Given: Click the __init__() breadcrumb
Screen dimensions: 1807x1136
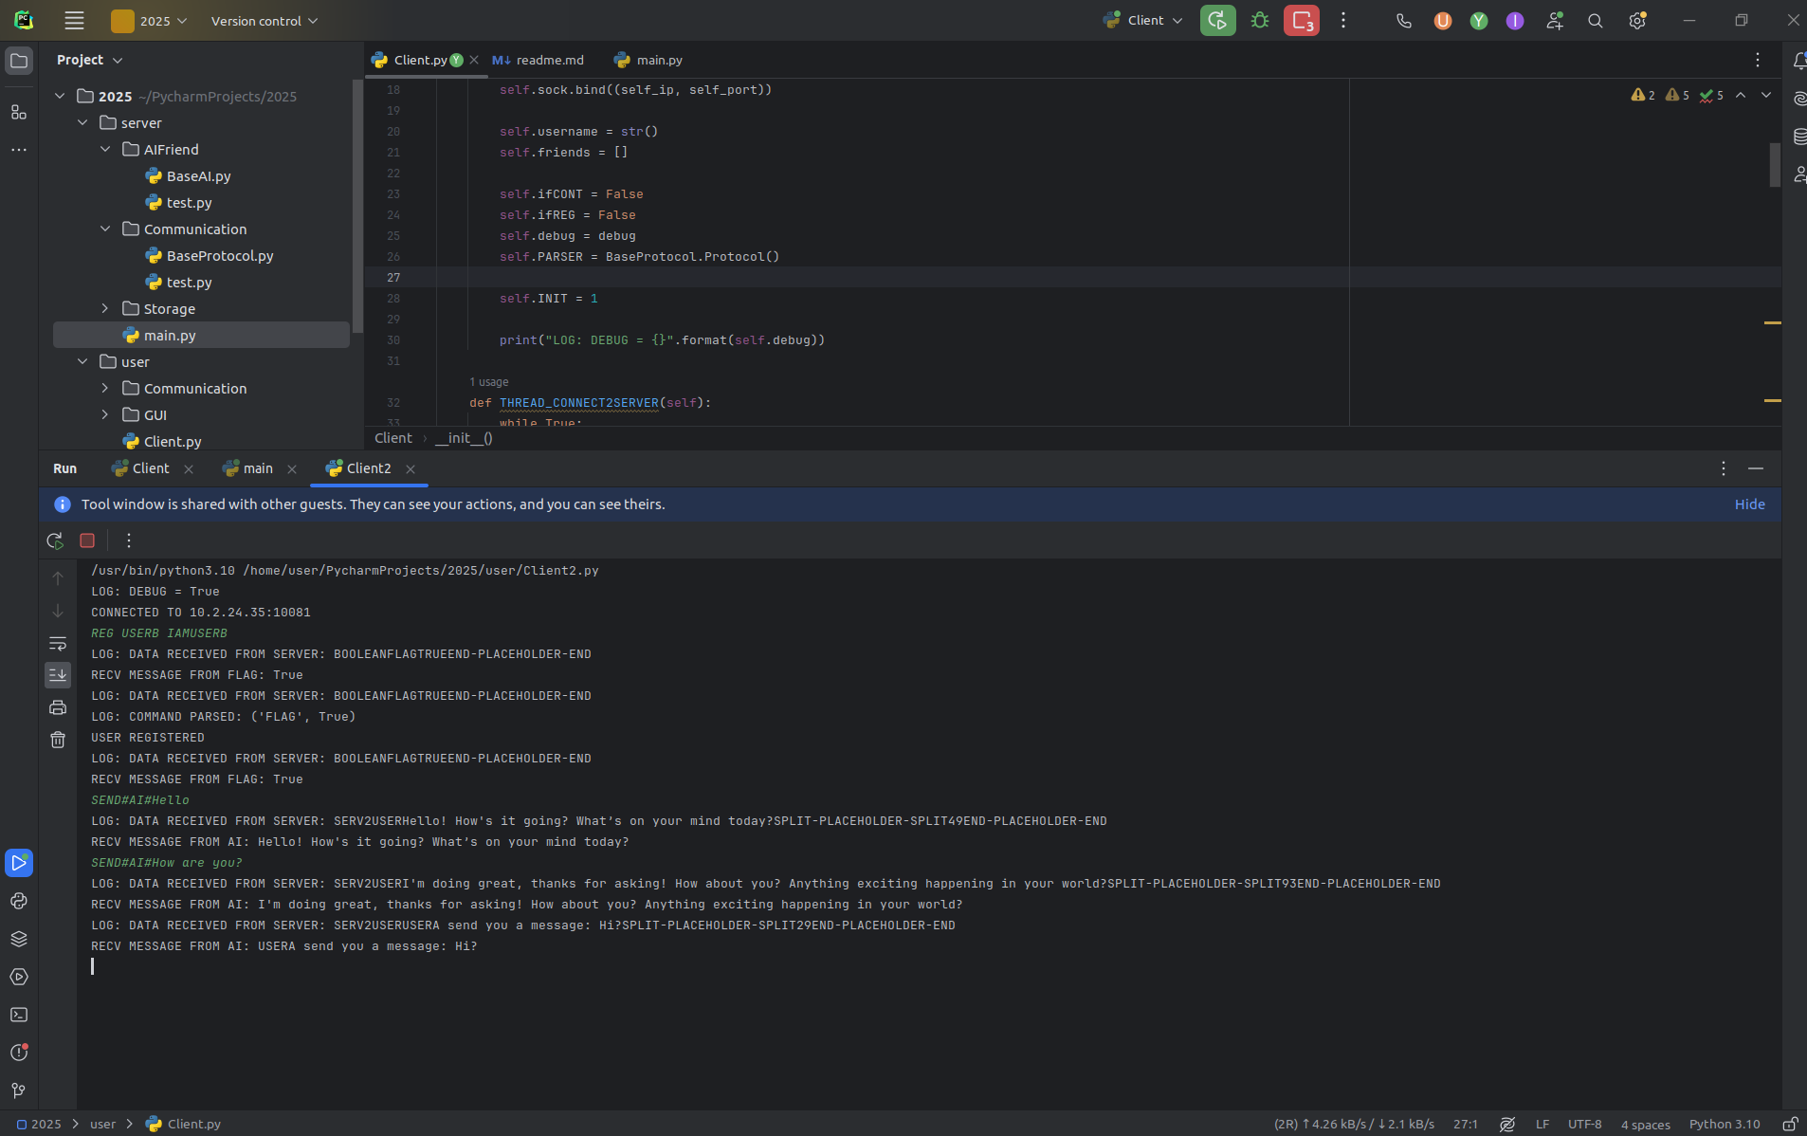Looking at the screenshot, I should pos(464,438).
